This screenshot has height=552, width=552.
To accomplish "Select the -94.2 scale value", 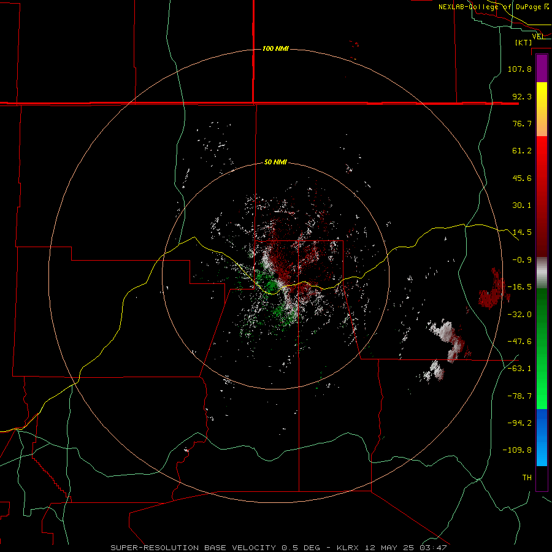I will click(x=519, y=423).
